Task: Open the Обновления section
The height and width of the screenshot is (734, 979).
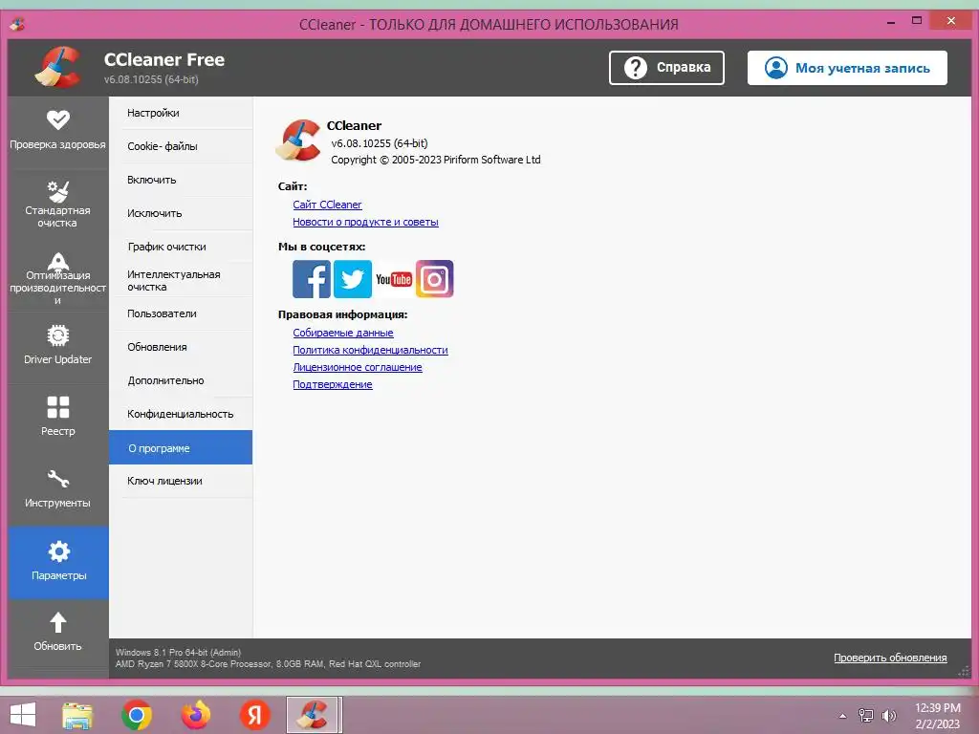Action: (x=181, y=347)
